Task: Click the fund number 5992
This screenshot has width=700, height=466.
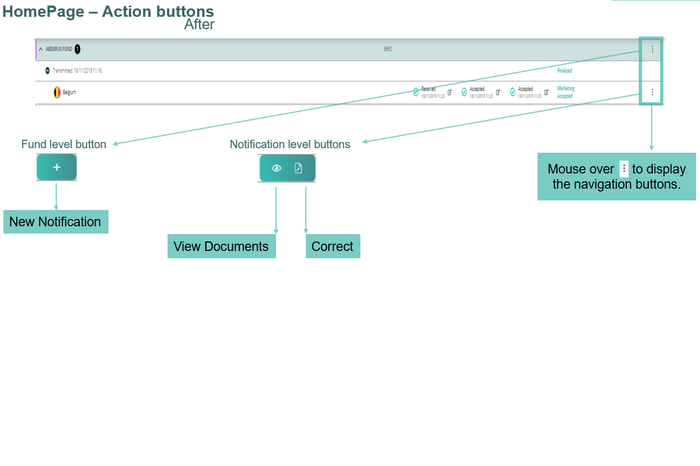Action: tap(388, 49)
